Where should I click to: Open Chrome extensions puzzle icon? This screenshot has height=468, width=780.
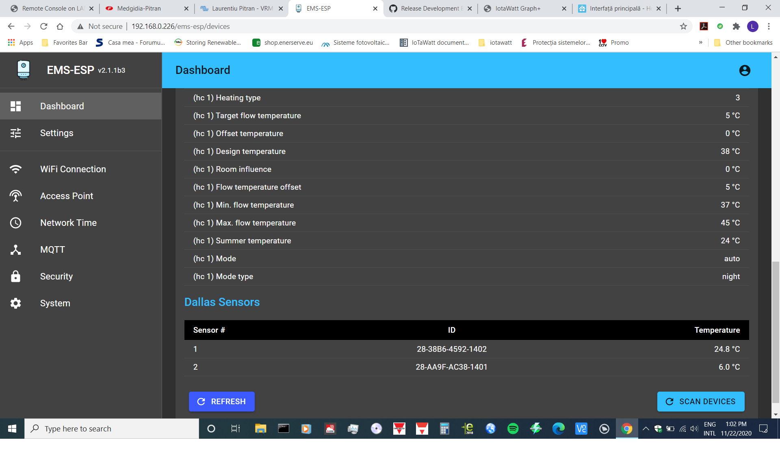[x=737, y=26]
